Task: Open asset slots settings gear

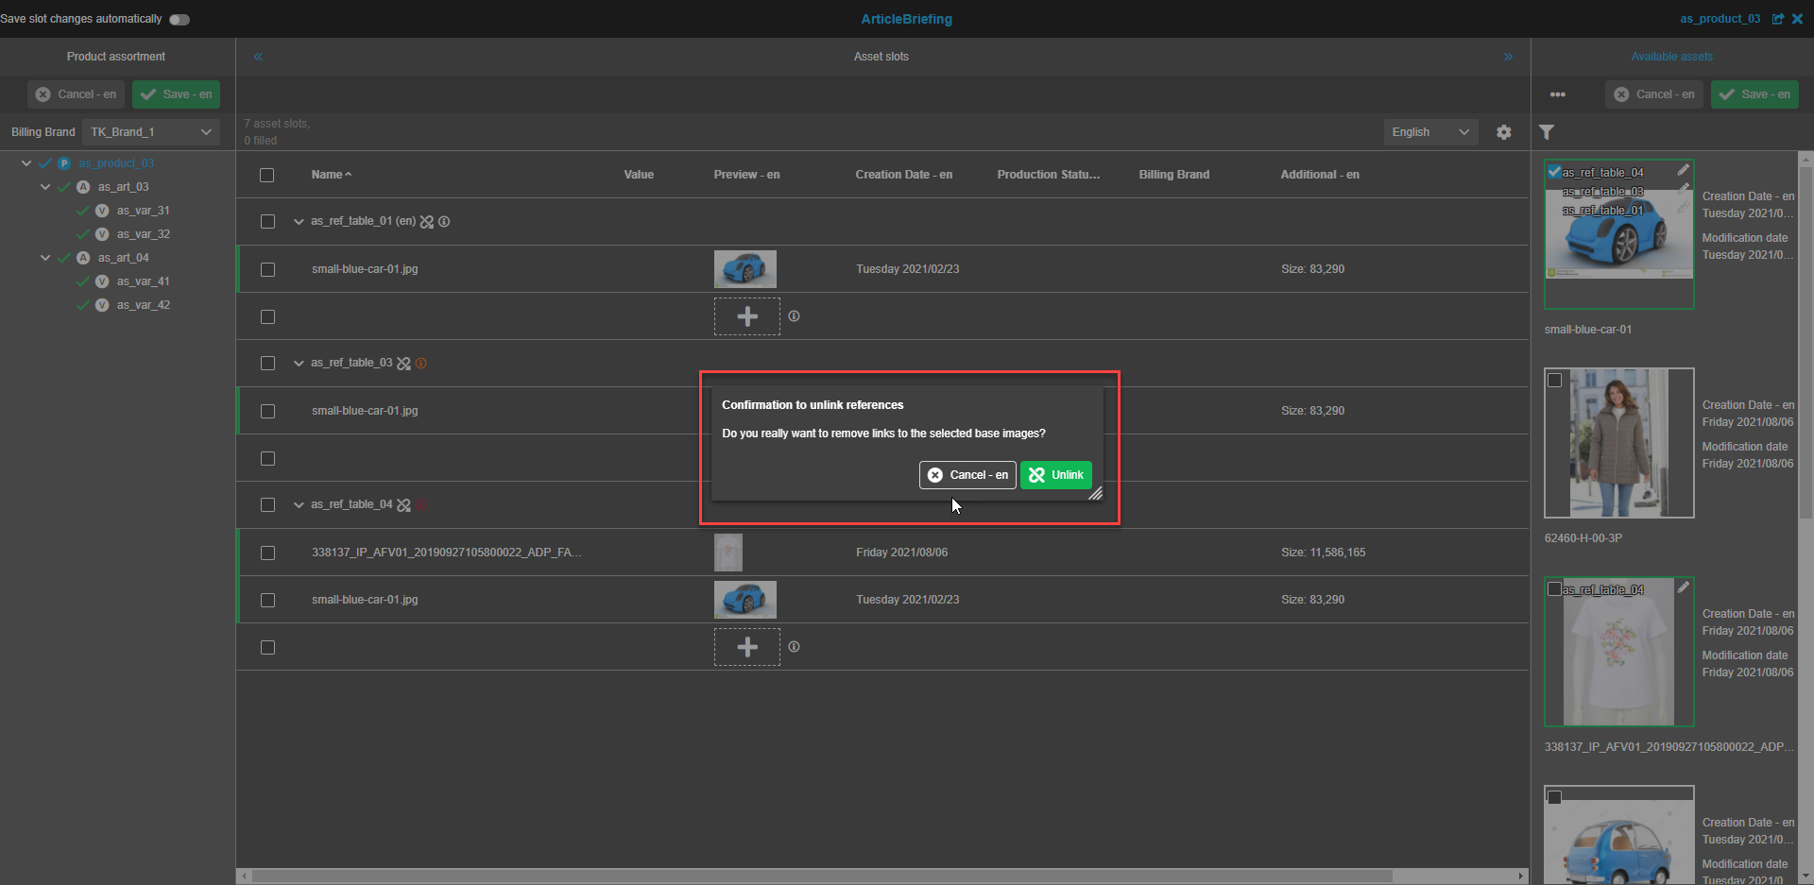Action: pos(1503,132)
